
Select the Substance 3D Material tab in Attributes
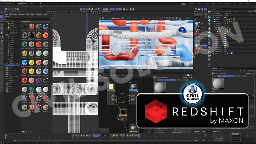tap(228, 76)
